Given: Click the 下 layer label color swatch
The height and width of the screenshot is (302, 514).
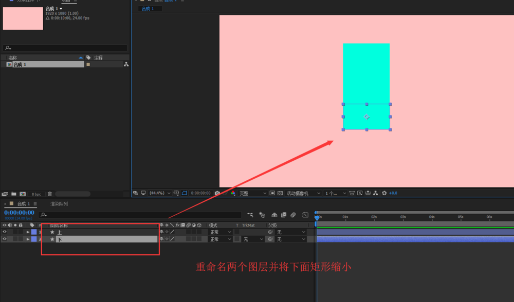Looking at the screenshot, I should (34, 238).
